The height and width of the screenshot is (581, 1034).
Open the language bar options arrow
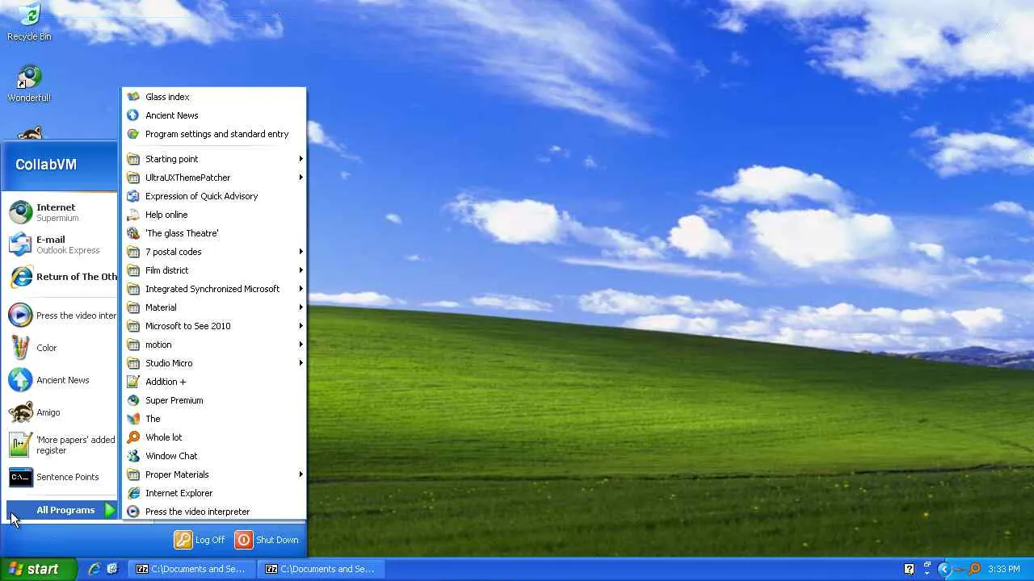[927, 572]
